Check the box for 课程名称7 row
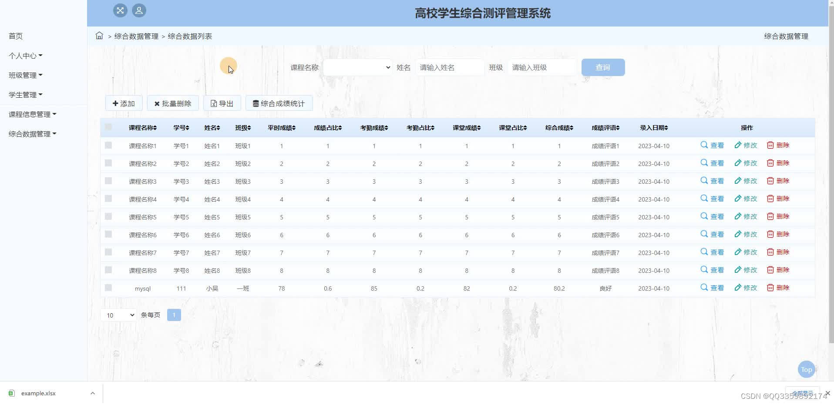The image size is (834, 404). (x=108, y=252)
